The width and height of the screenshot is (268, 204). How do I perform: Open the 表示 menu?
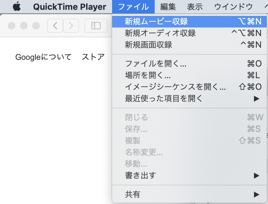coord(195,7)
